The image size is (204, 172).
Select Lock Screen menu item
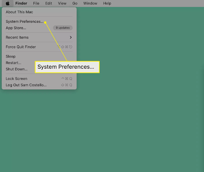(x=16, y=79)
